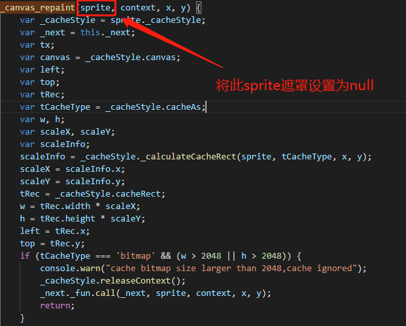Image resolution: width=406 pixels, height=326 pixels.
Task: Click 'scaleX = scaleInfo.x;' line
Action: tap(72, 169)
